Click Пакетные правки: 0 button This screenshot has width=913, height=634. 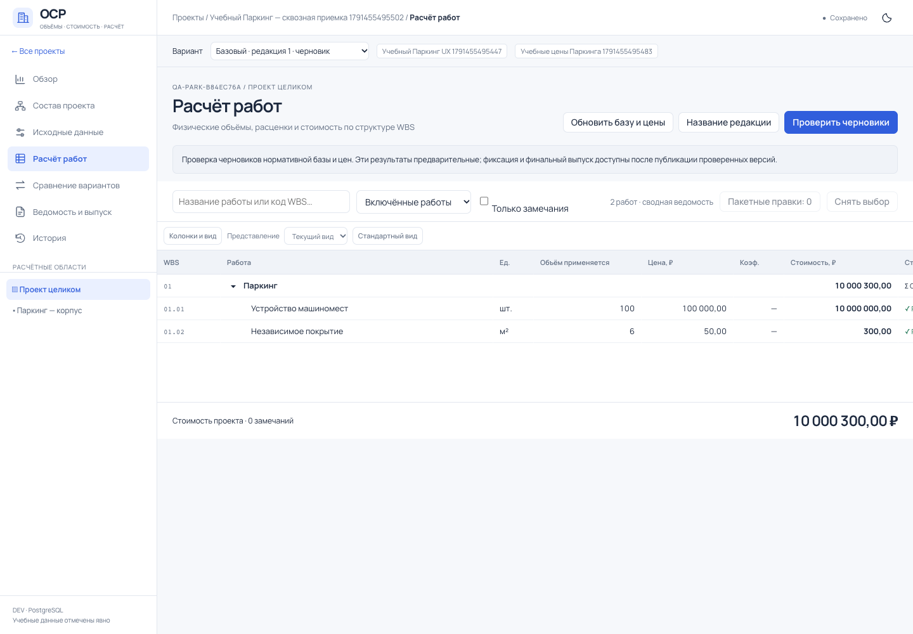[770, 202]
